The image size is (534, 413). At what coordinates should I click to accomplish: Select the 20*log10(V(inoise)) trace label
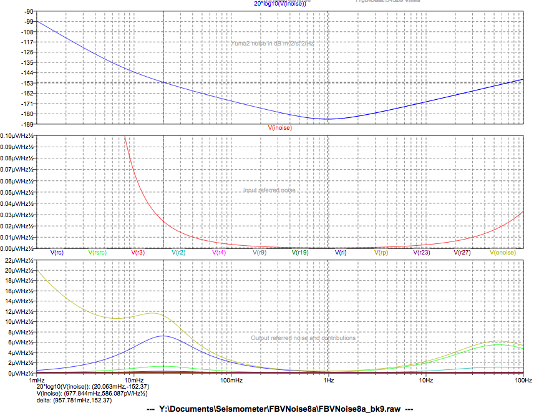pyautogui.click(x=280, y=4)
